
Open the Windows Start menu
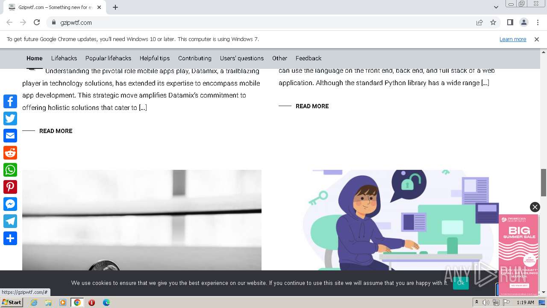point(12,302)
